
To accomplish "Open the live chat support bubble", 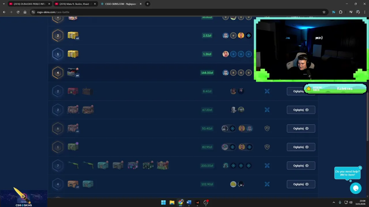I will tap(356, 188).
